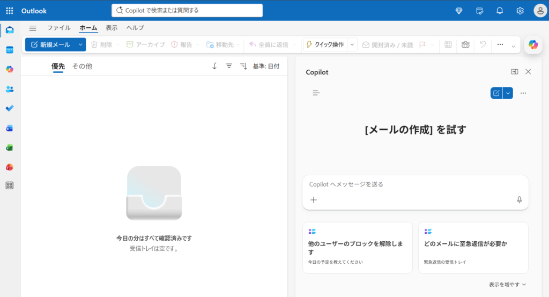The height and width of the screenshot is (297, 549).
Task: Click the 削除 button
Action: coord(101,44)
